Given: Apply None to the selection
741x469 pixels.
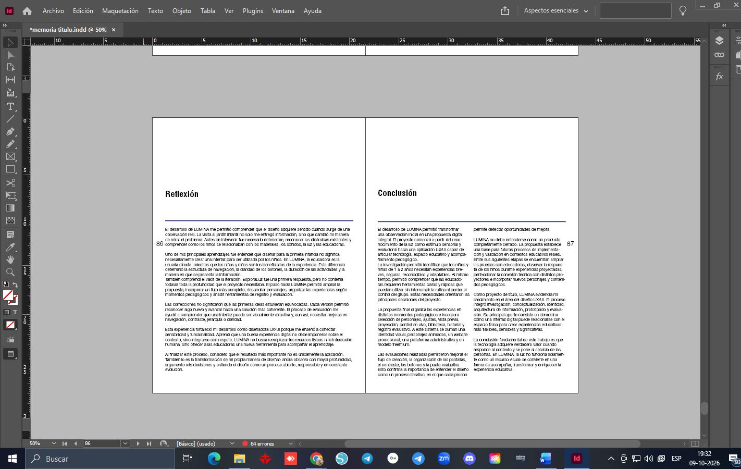Looking at the screenshot, I should 10,325.
